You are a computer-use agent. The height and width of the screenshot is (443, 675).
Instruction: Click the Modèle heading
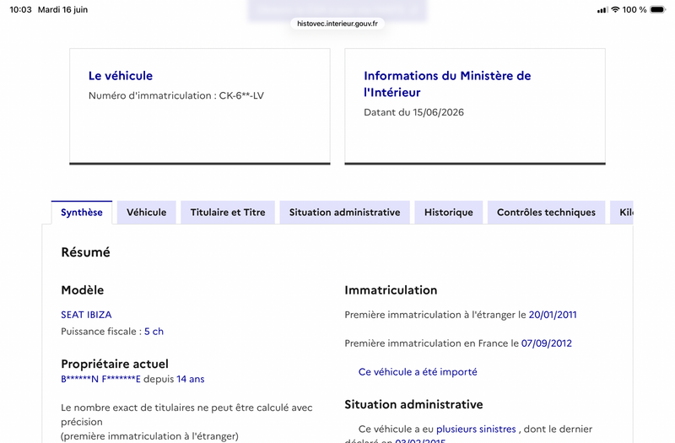[x=82, y=290]
